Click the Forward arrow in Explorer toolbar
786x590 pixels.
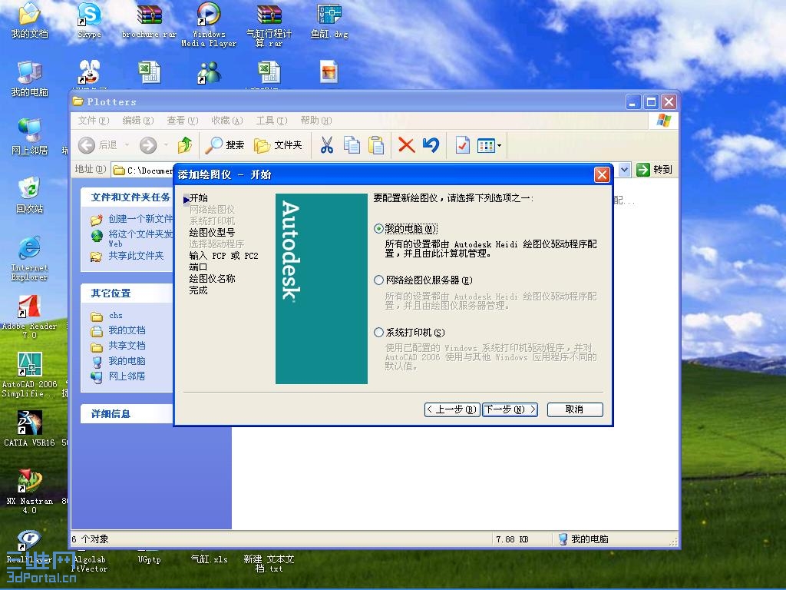(148, 145)
